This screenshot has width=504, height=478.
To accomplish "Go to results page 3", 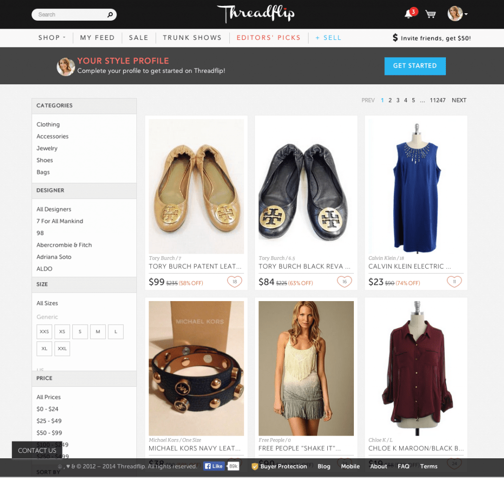I will (398, 100).
